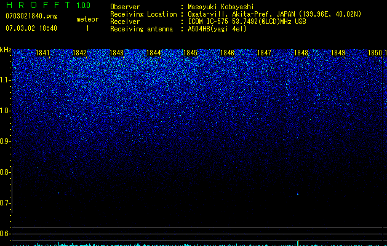
Task: Click the yellow signal spike below 1848
Action: 298,243
